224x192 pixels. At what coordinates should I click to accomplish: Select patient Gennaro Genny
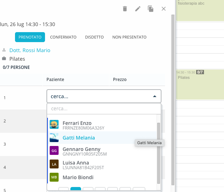[102, 151]
